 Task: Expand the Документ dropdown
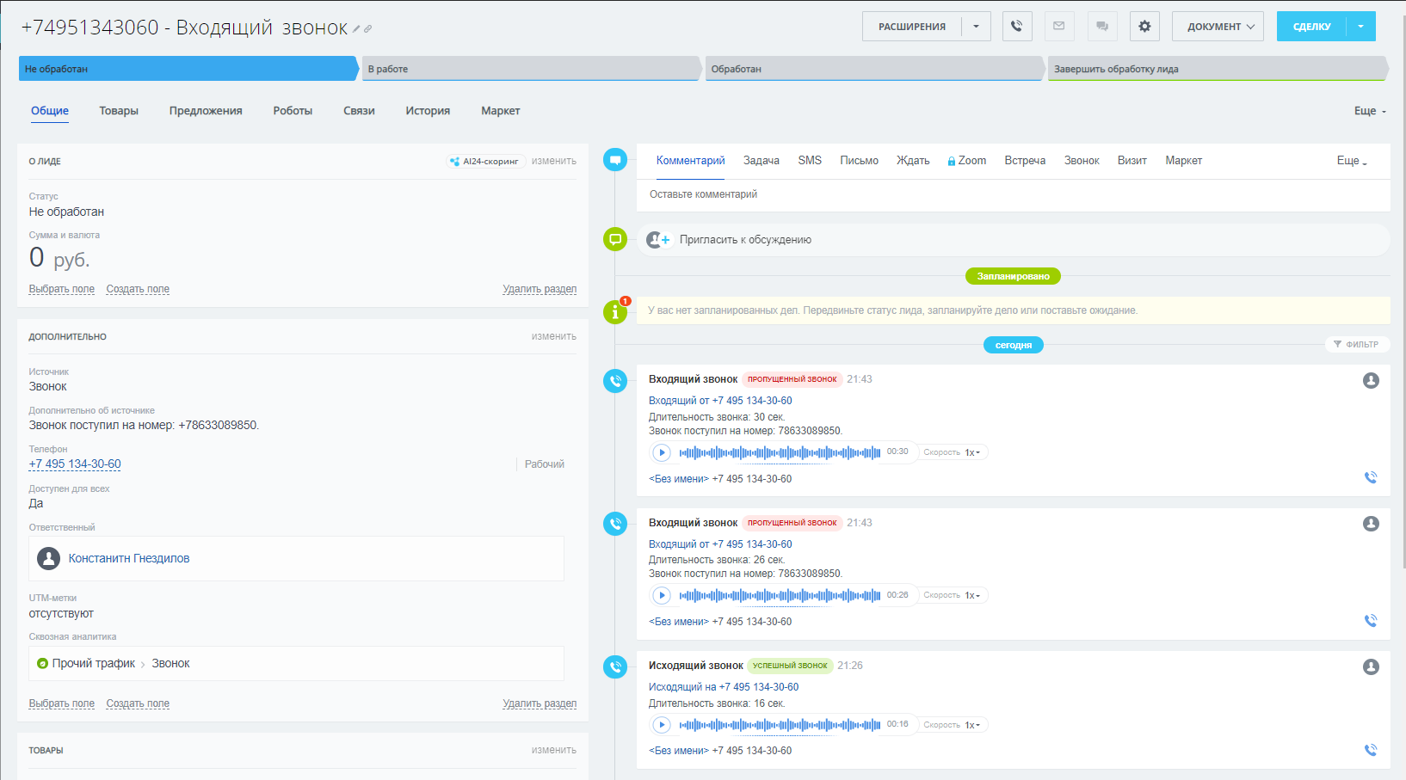[1219, 27]
